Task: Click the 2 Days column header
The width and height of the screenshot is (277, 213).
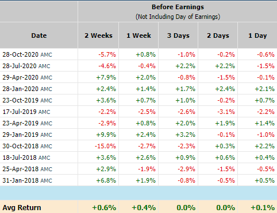Action: [218, 35]
